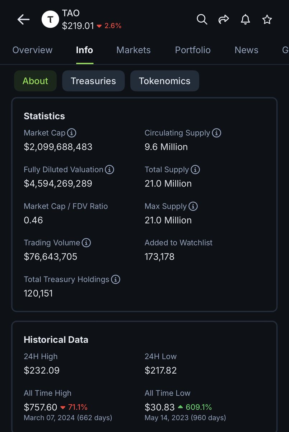Show info for Trading Volume

tap(86, 243)
